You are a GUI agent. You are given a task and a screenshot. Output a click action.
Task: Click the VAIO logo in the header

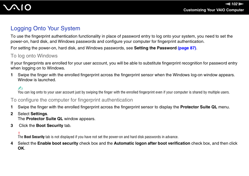(17, 8)
